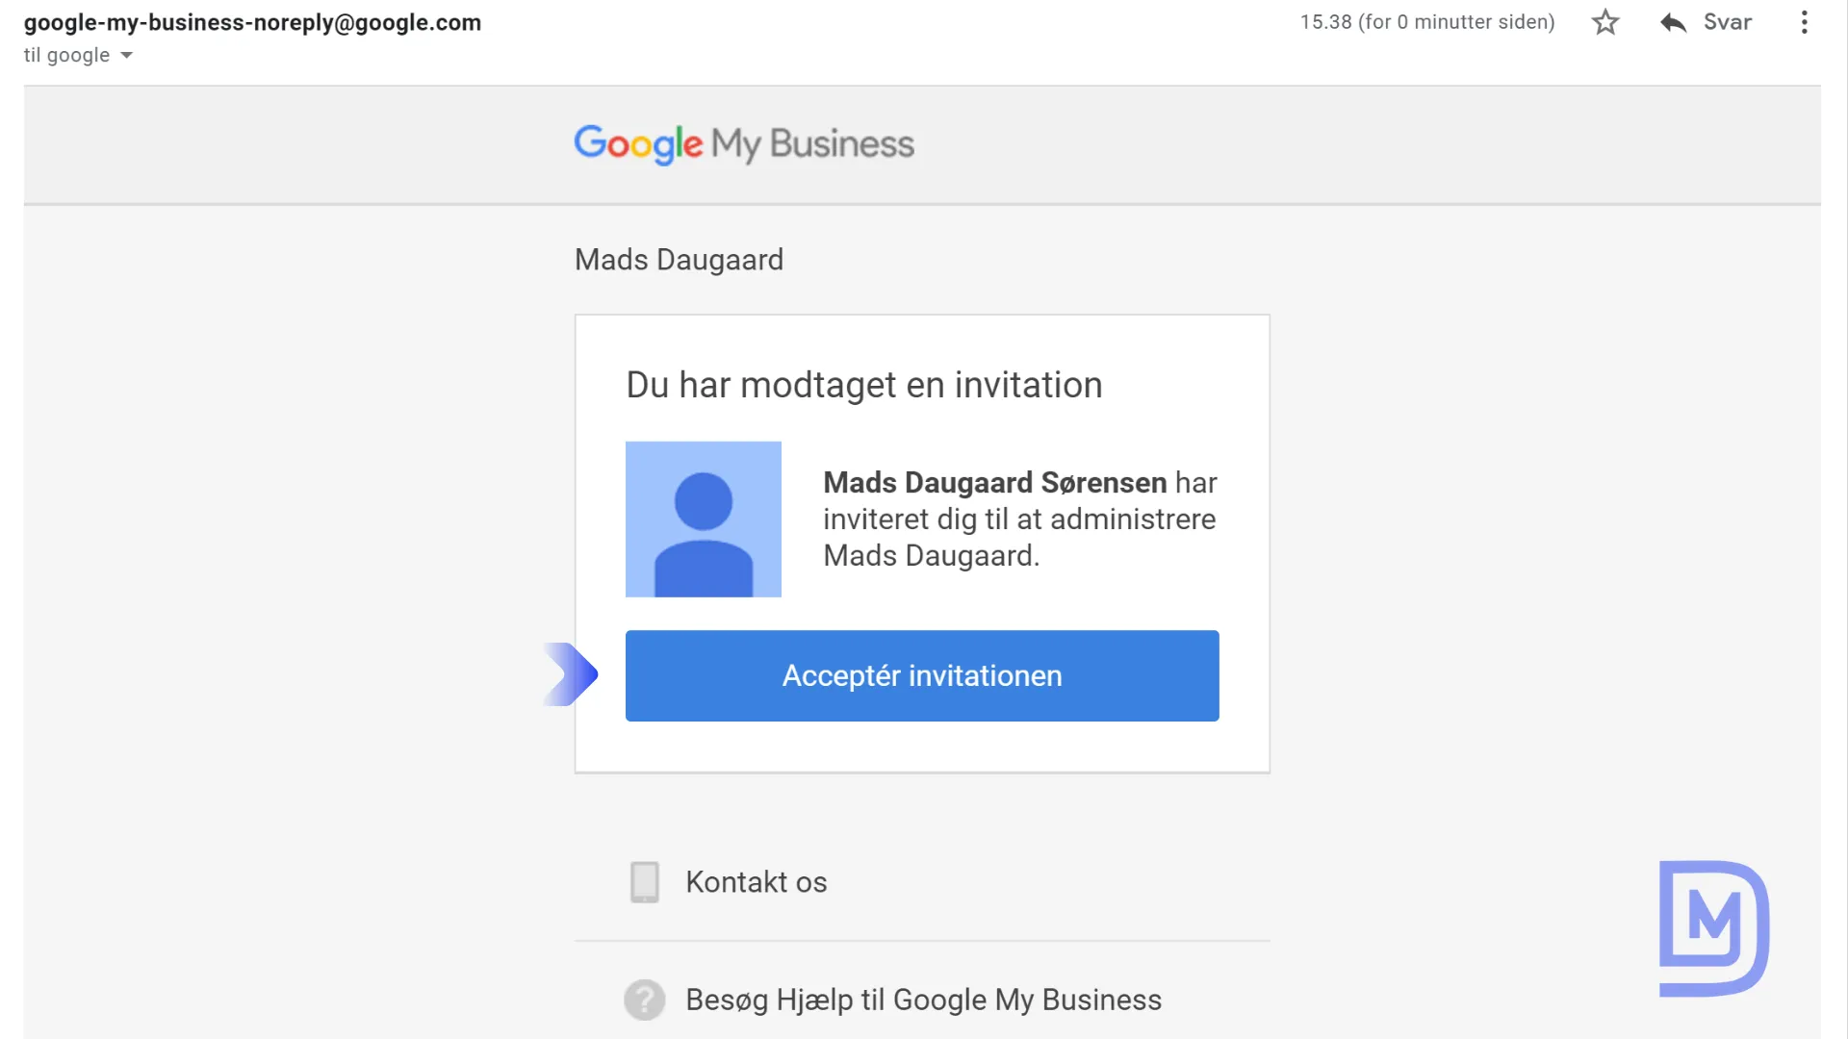1848x1039 pixels.
Task: Click the 'til google' recipient text
Action: point(66,56)
